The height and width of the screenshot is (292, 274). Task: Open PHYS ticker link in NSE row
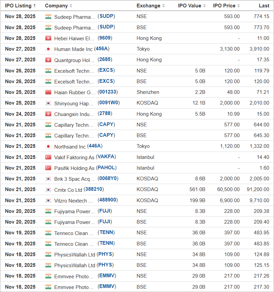click(x=105, y=254)
